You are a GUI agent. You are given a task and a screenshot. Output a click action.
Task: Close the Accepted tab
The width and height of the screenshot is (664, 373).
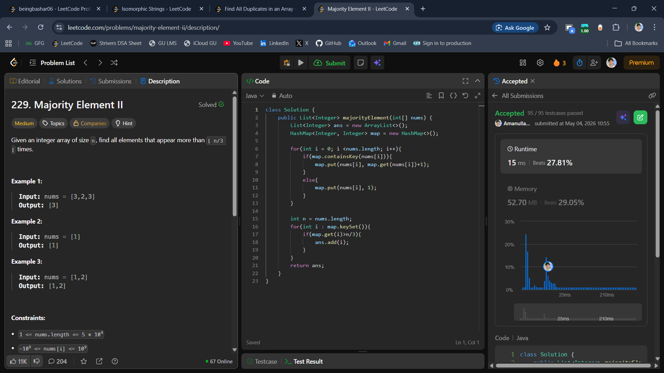pyautogui.click(x=533, y=81)
